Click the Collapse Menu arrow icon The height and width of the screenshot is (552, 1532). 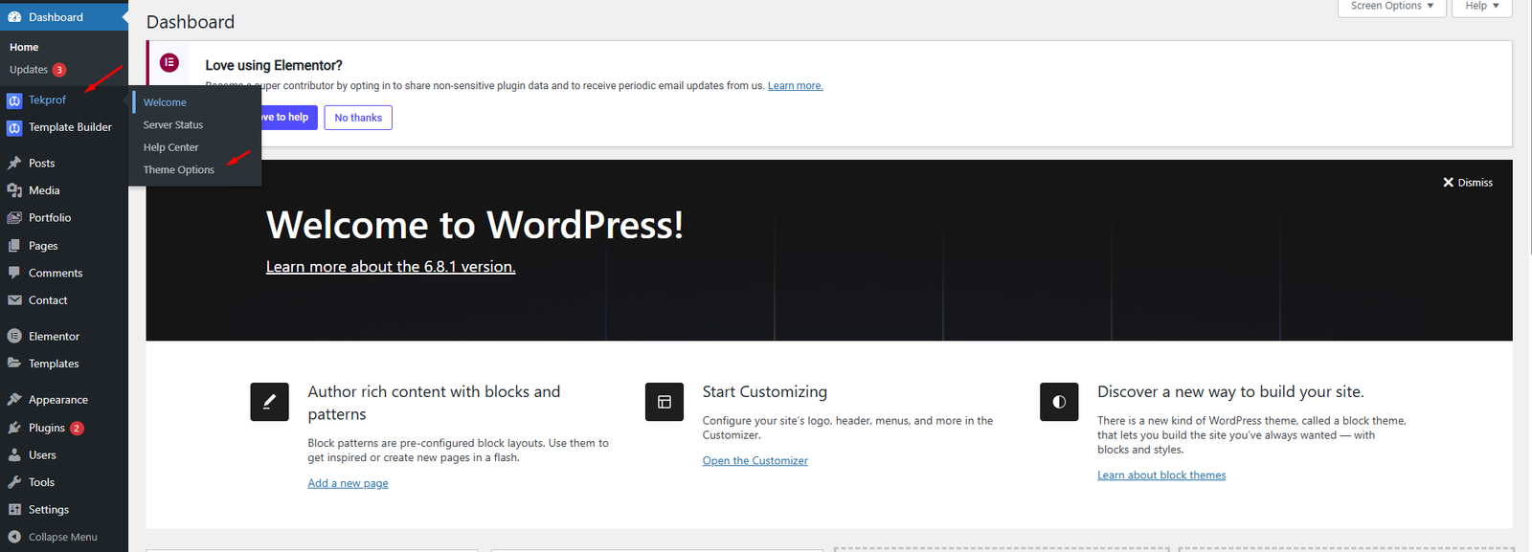click(x=14, y=537)
